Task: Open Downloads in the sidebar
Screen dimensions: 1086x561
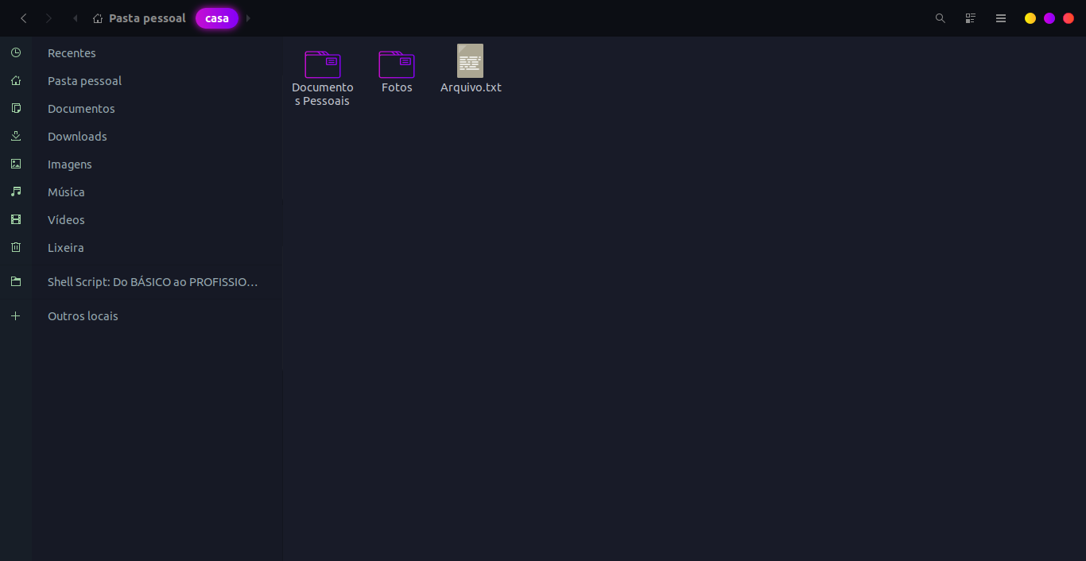Action: click(x=77, y=137)
